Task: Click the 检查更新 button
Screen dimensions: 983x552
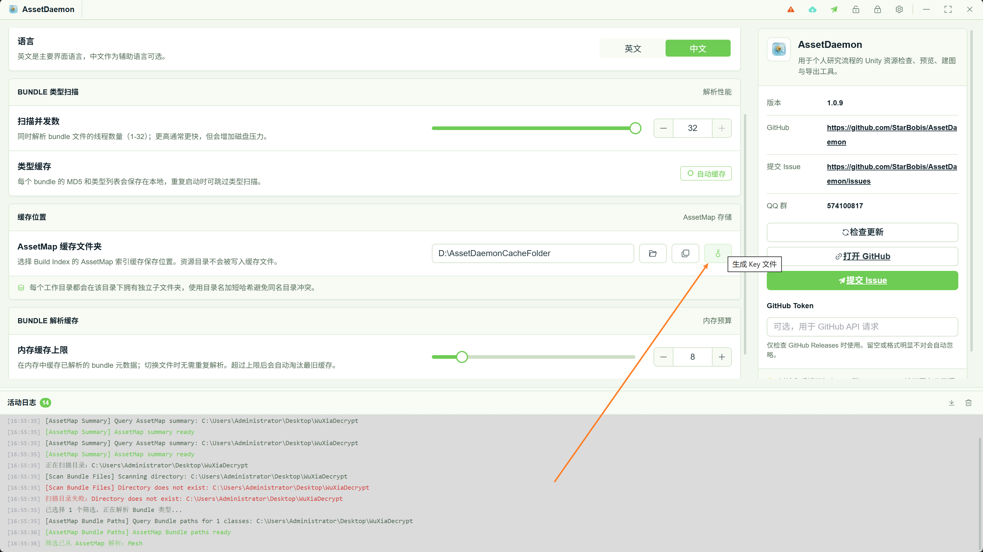Action: pos(863,232)
